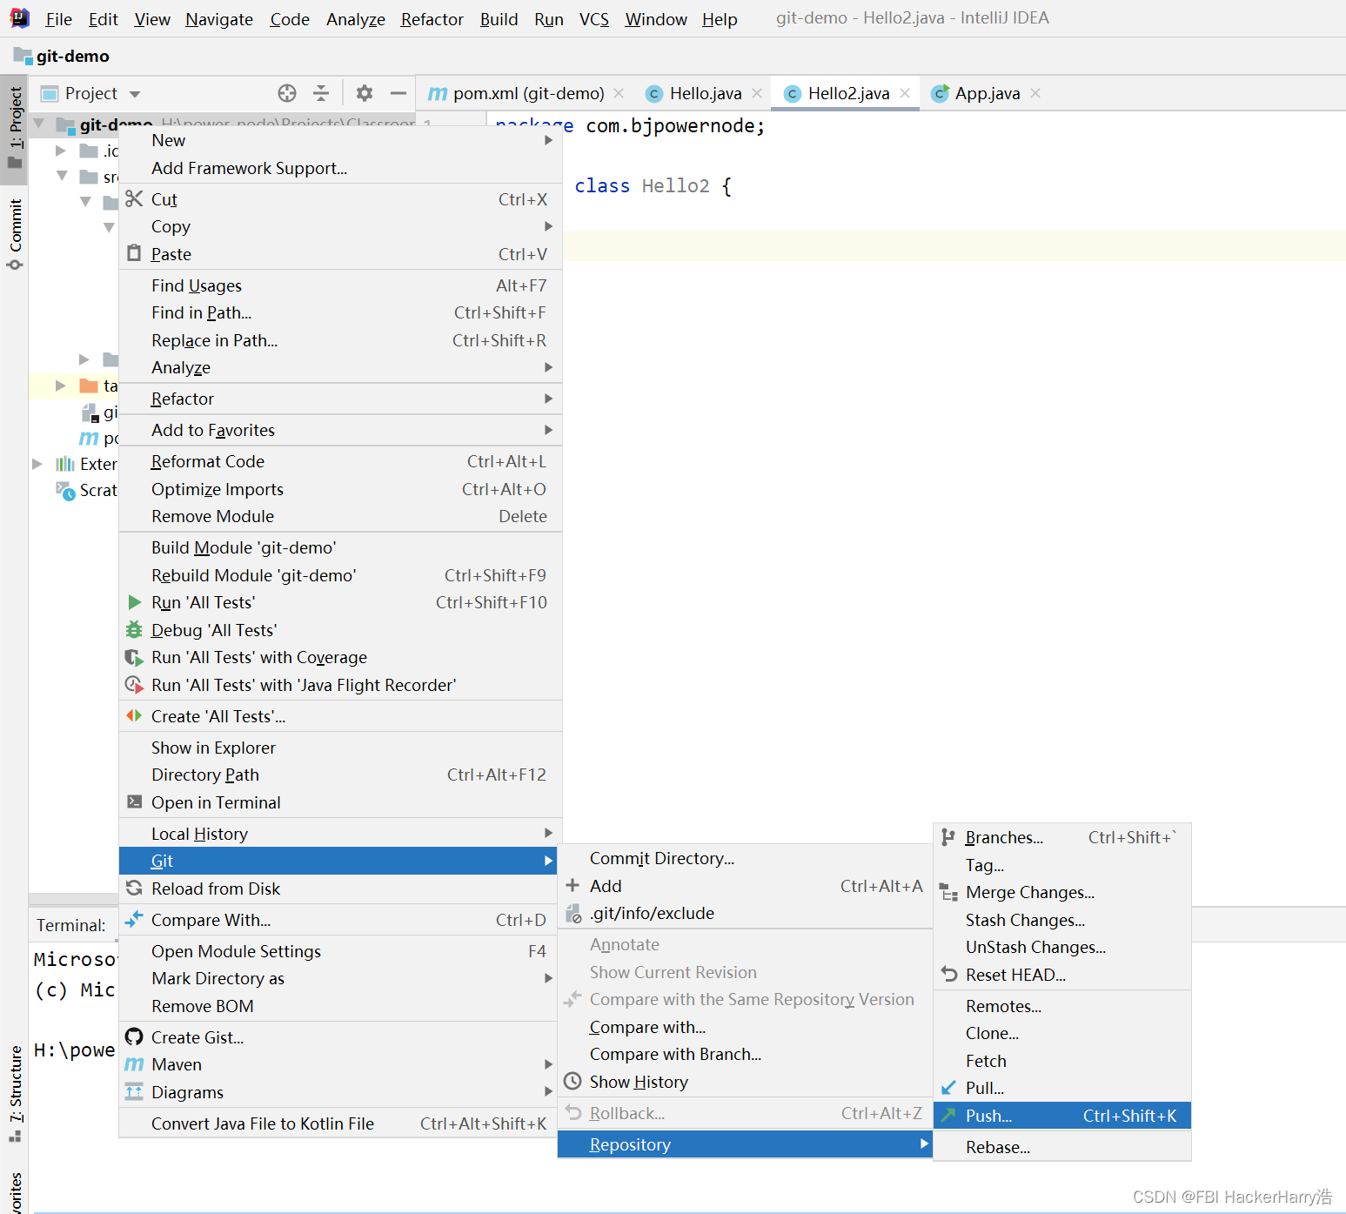Viewport: 1346px width, 1214px height.
Task: Switch to the App.java tab
Action: click(988, 93)
